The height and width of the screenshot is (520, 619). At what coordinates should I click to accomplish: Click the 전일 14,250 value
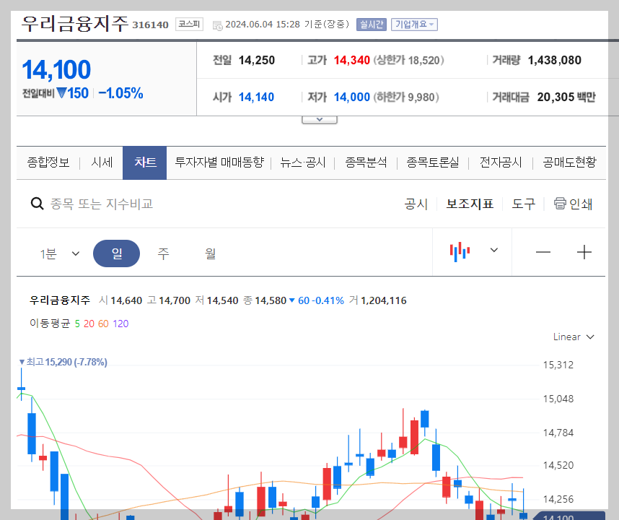coord(257,61)
